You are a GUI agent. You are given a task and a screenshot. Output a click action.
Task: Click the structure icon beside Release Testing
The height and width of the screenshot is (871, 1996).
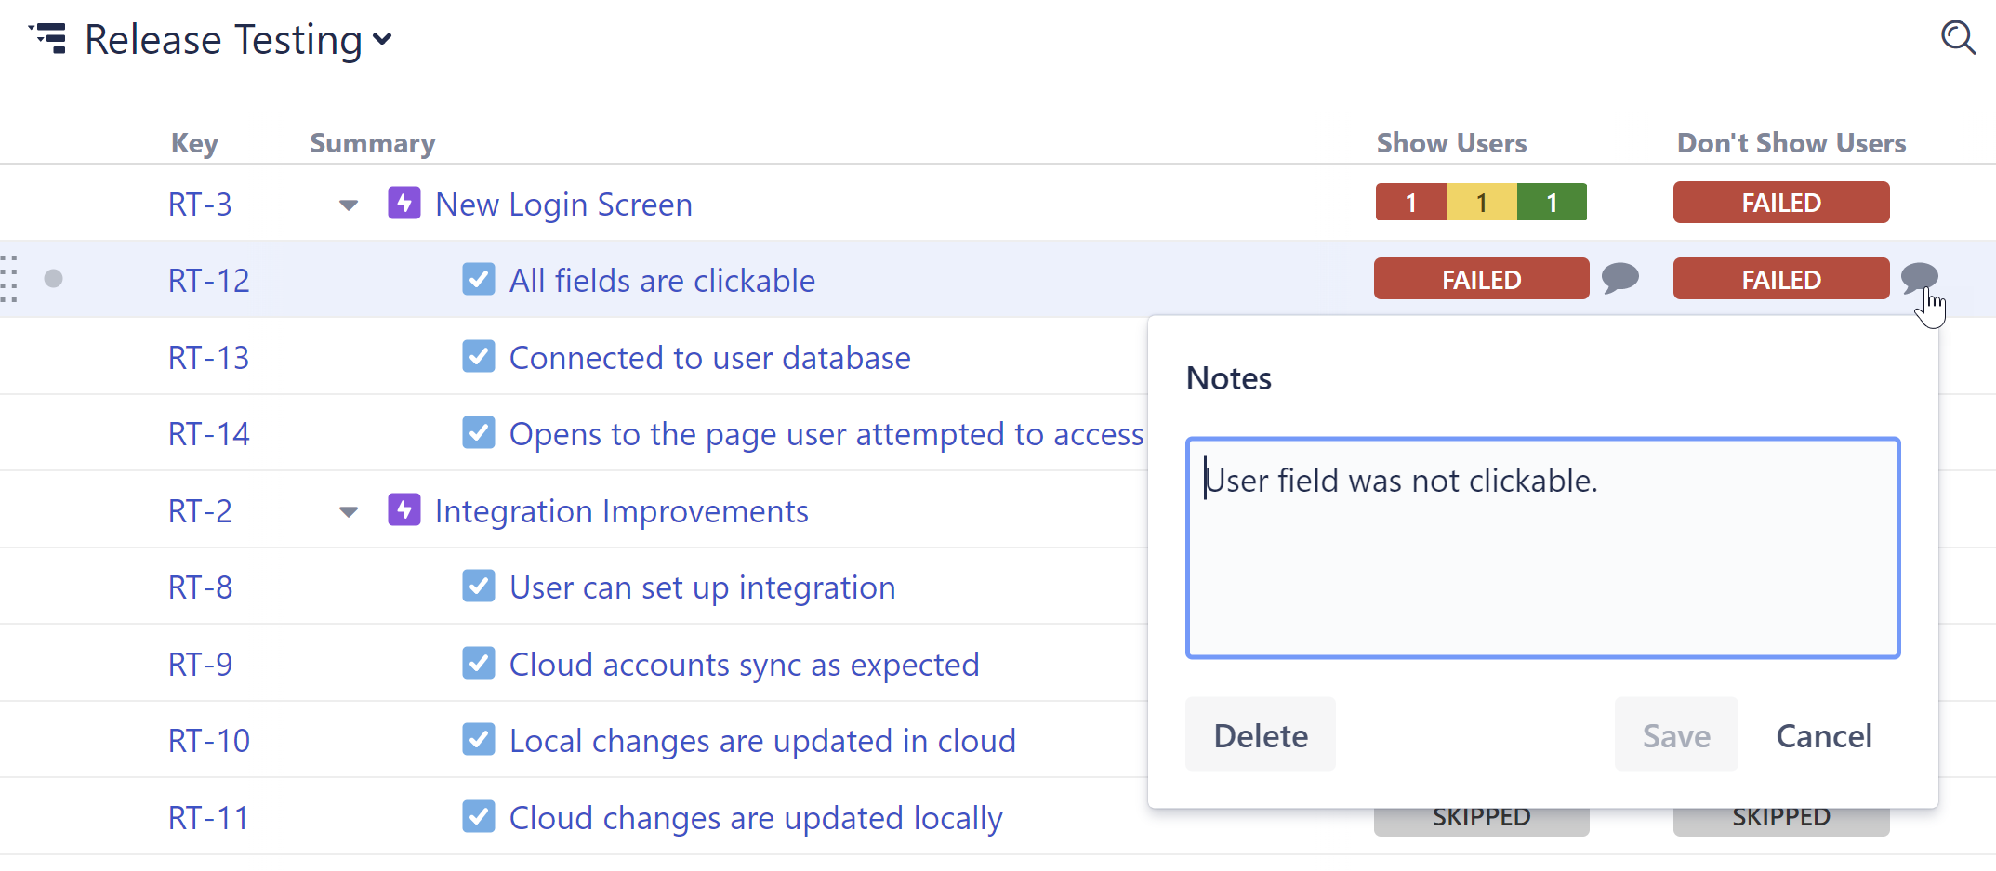point(49,38)
